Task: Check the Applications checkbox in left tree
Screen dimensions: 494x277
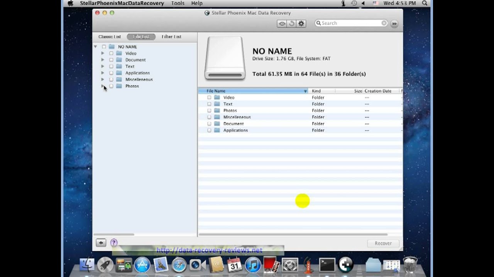Action: point(111,73)
